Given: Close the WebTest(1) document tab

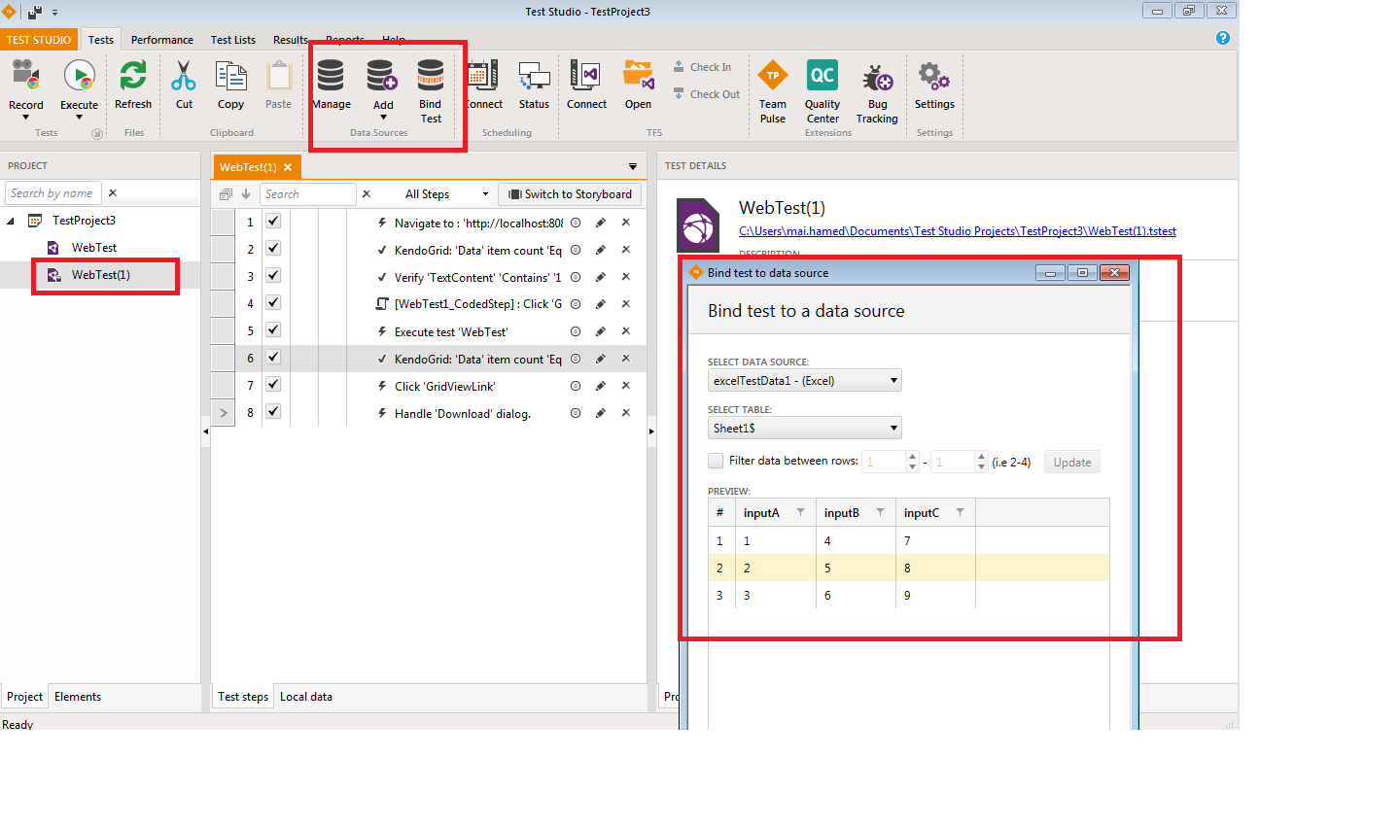Looking at the screenshot, I should pyautogui.click(x=288, y=167).
